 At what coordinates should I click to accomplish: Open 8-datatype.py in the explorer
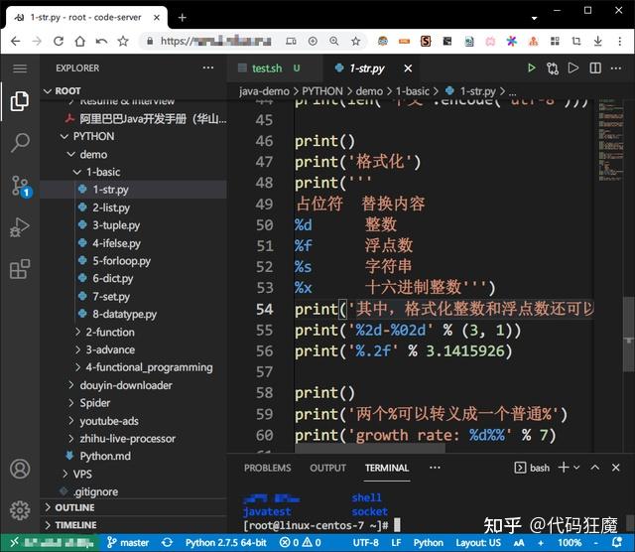coord(124,314)
